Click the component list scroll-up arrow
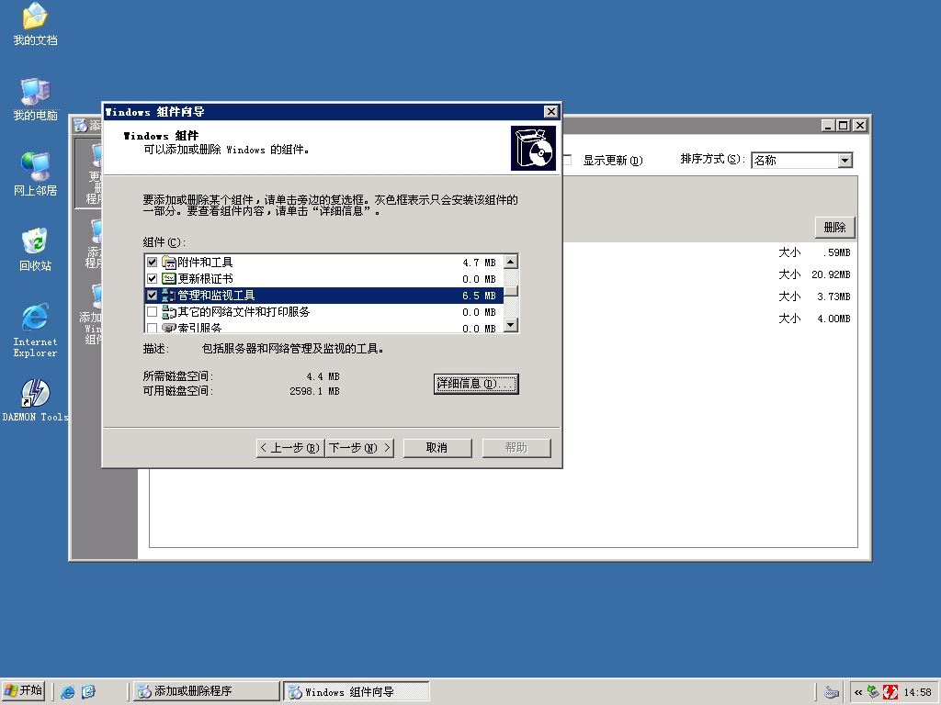The image size is (941, 705). point(511,262)
